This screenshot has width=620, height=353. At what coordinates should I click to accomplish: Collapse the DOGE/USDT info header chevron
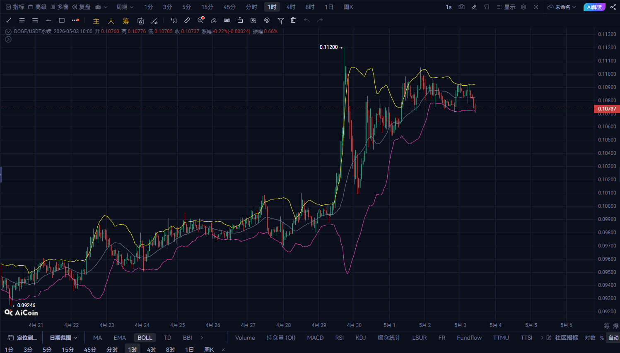[x=8, y=31]
